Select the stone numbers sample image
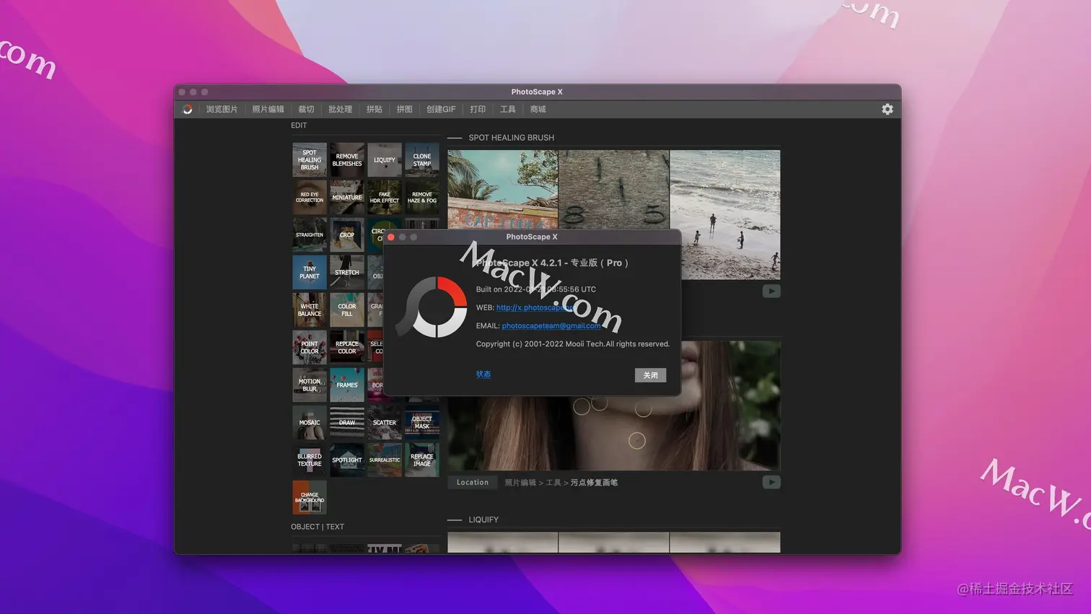Viewport: 1091px width, 614px height. point(614,189)
